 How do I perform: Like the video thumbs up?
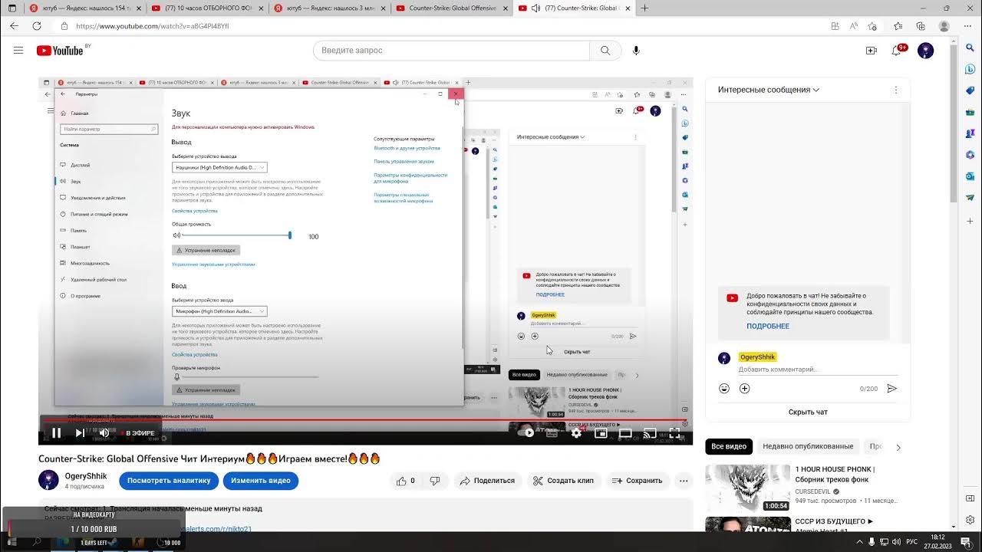tap(407, 481)
